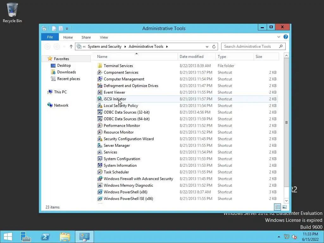This screenshot has width=324, height=243.
Task: Select ODBC Data Sources (64-bit) icon
Action: (x=100, y=119)
